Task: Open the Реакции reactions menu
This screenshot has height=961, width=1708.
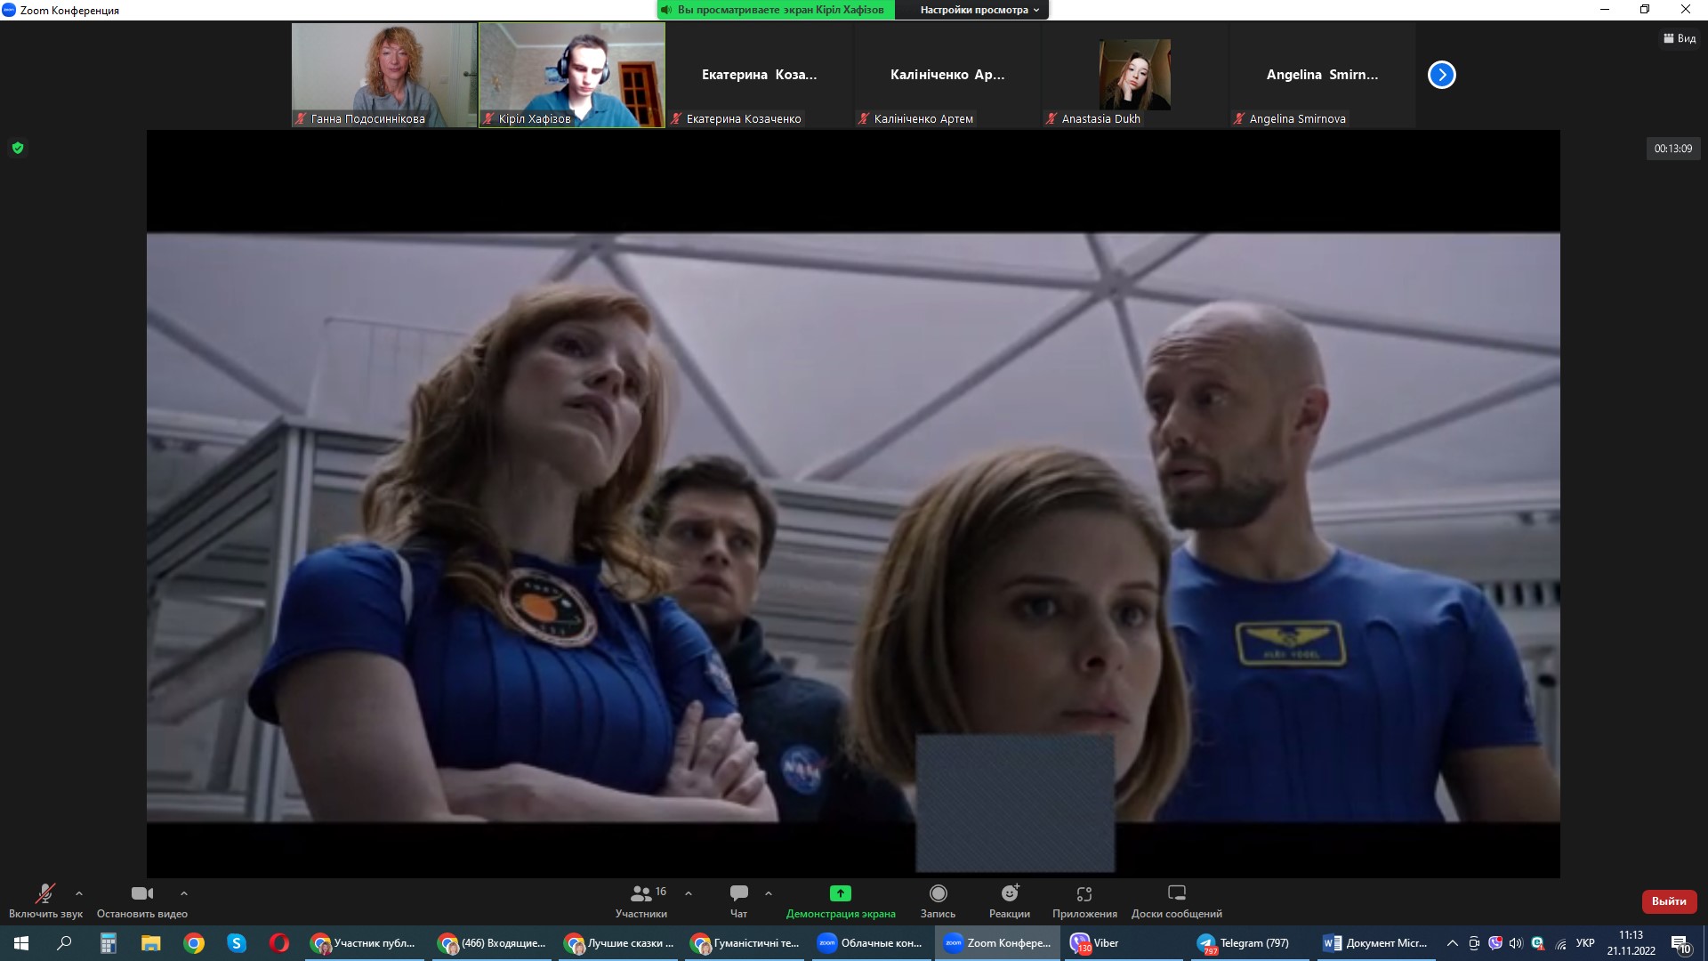Action: click(1009, 893)
